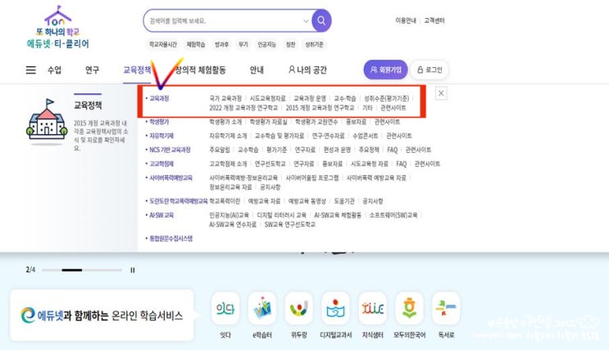Open the 이용안내 link
This screenshot has height=350, width=609.
point(406,20)
